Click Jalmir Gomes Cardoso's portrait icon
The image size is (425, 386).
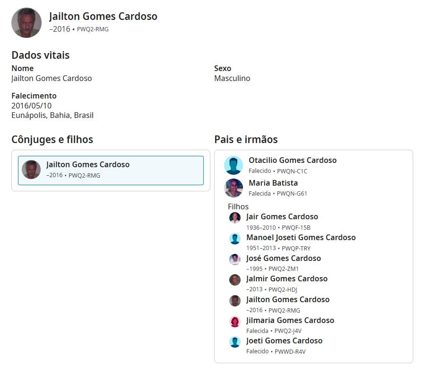(x=235, y=280)
